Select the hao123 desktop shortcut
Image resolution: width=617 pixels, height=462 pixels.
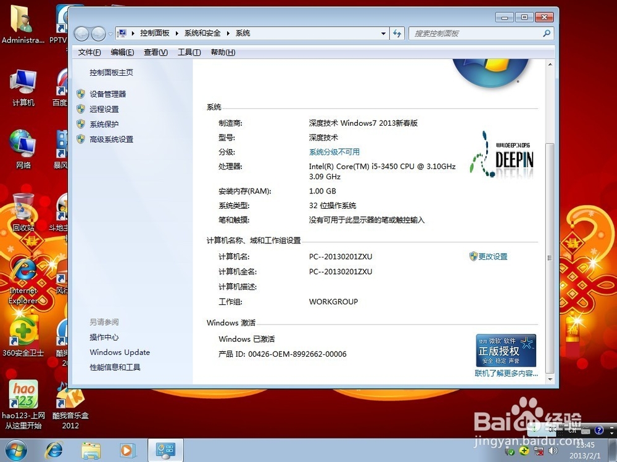tap(23, 405)
